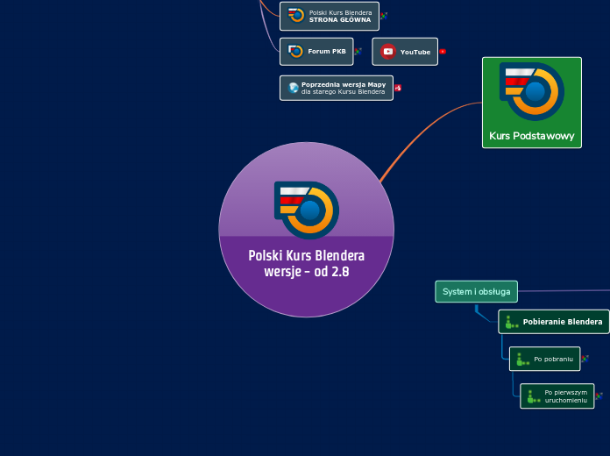Image resolution: width=610 pixels, height=456 pixels.
Task: Click the link icon beside Strona Główna node
Action: pyautogui.click(x=384, y=16)
